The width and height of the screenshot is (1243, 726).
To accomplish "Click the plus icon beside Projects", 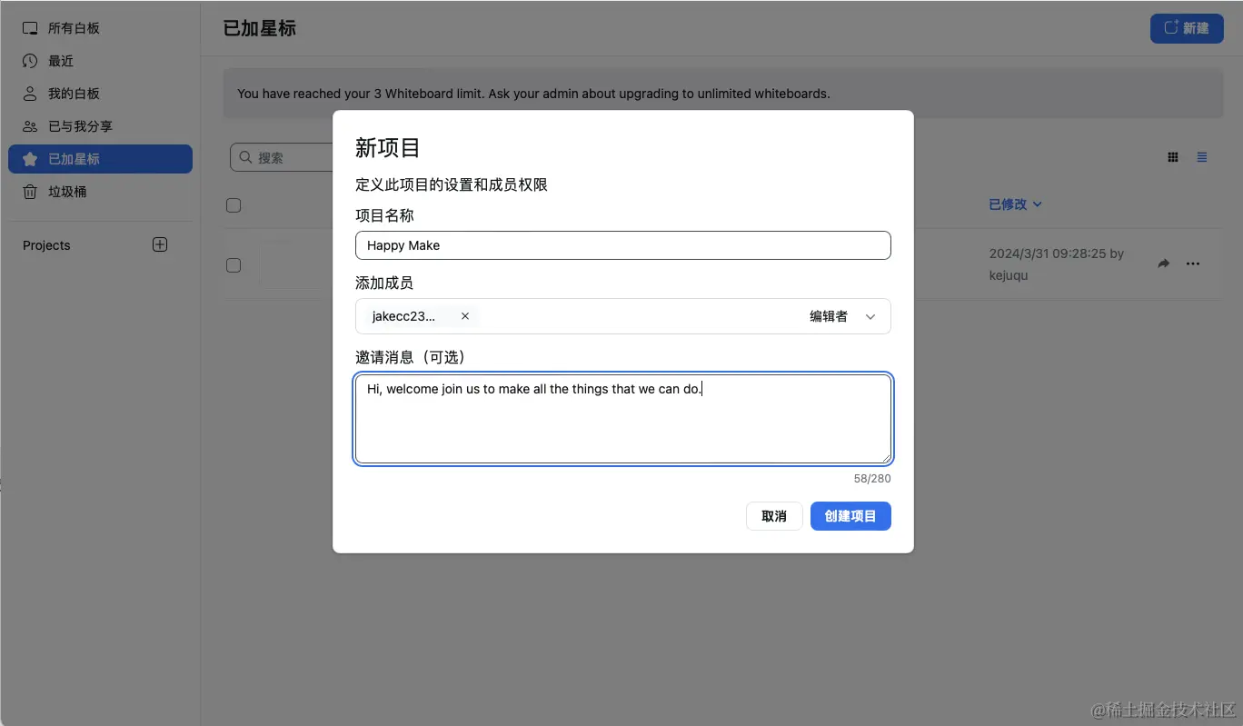I will pyautogui.click(x=160, y=244).
